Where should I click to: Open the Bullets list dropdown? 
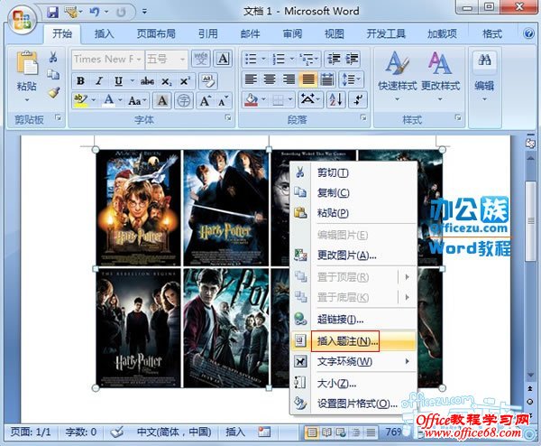[x=263, y=59]
